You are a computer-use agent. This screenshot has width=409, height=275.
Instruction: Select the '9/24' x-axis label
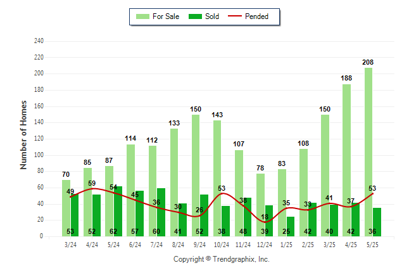(x=200, y=245)
